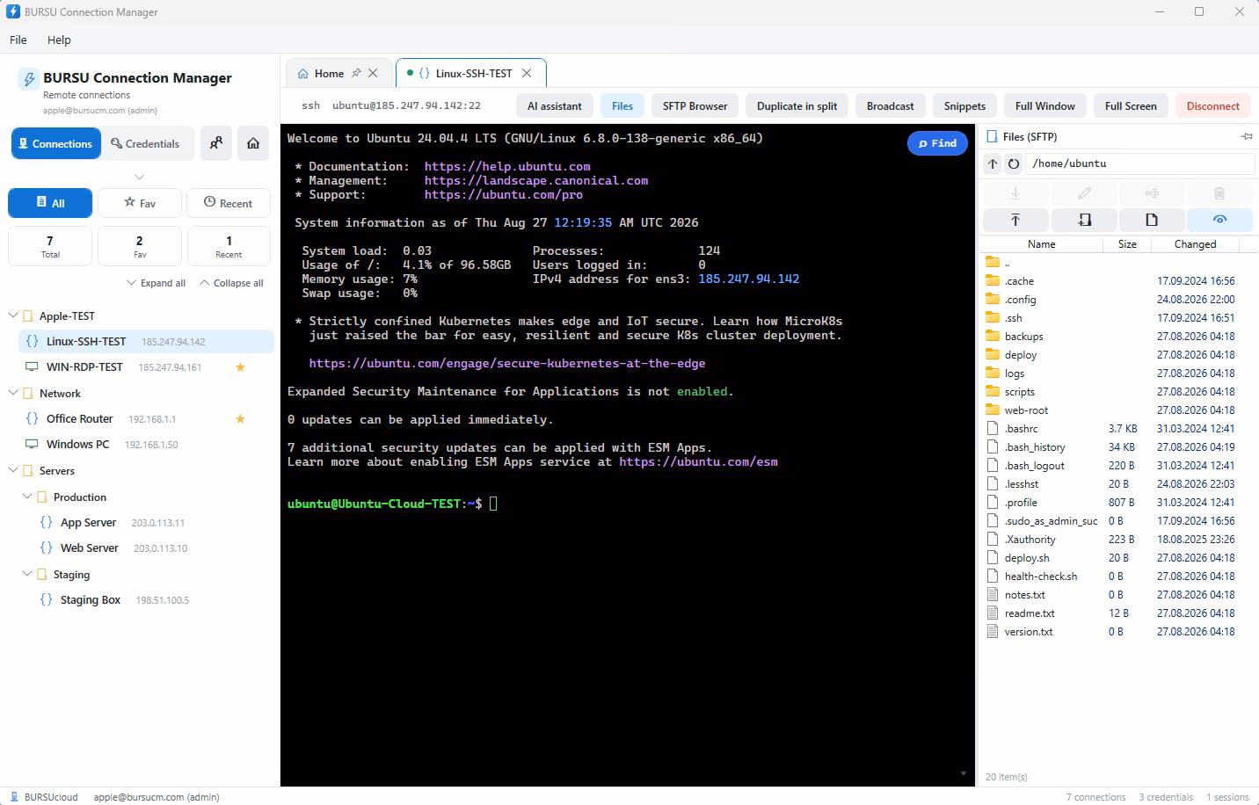This screenshot has height=805, width=1259.
Task: Click the Full Window button
Action: tap(1044, 105)
